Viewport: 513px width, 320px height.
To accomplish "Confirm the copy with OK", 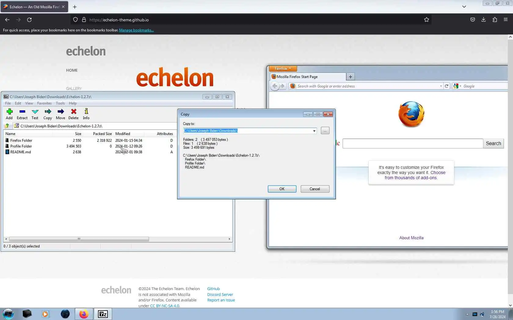I will point(282,189).
